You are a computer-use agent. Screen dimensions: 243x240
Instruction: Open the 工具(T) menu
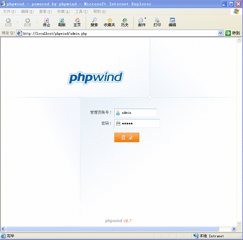(82, 11)
